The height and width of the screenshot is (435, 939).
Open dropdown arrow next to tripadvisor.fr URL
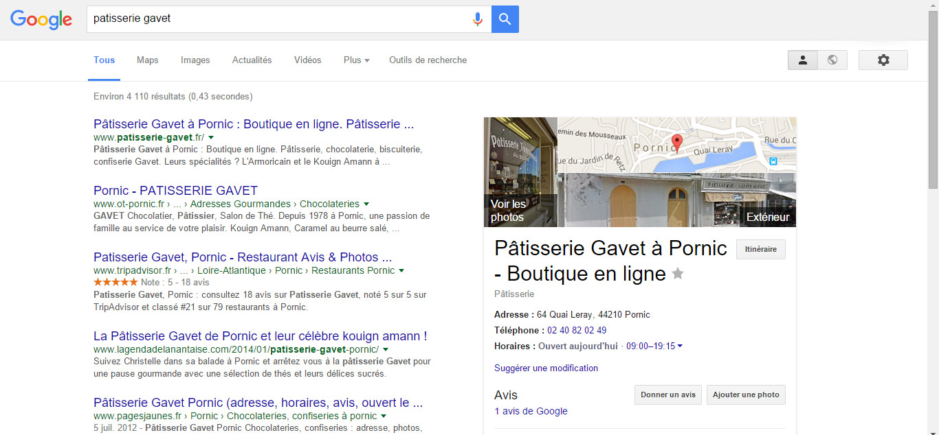pos(401,270)
